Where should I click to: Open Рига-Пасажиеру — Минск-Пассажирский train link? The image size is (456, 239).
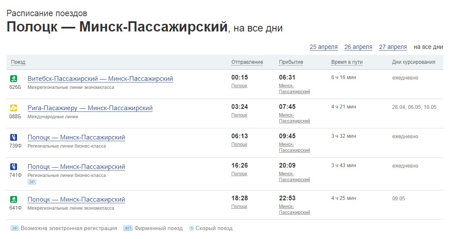coord(90,108)
